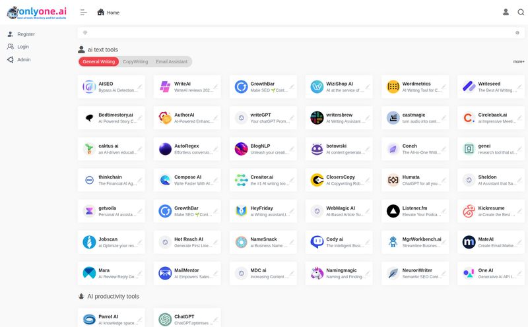528x327 pixels.
Task: Select the General Writing tab
Action: [x=98, y=61]
